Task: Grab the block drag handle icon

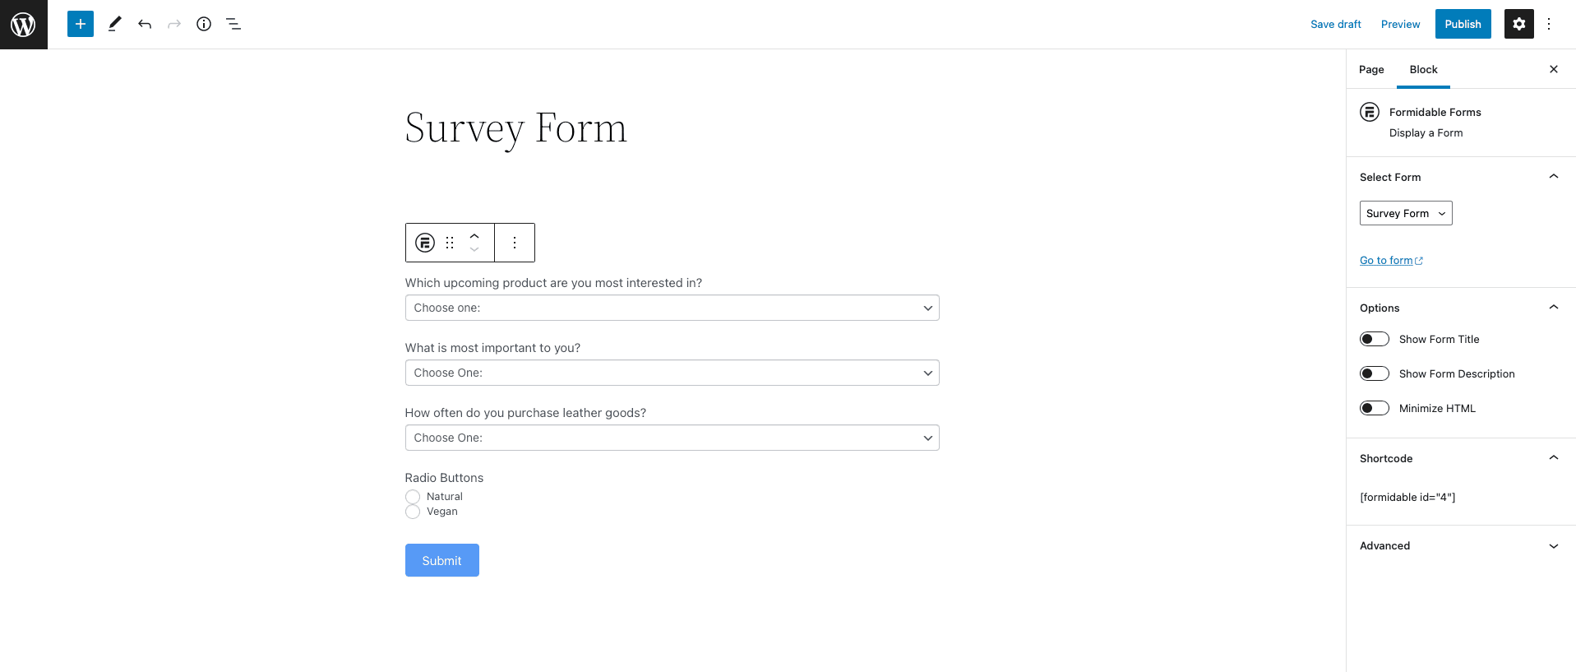Action: click(449, 243)
